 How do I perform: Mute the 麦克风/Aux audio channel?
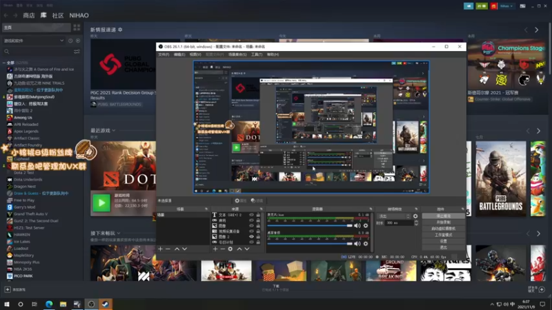coord(357,226)
